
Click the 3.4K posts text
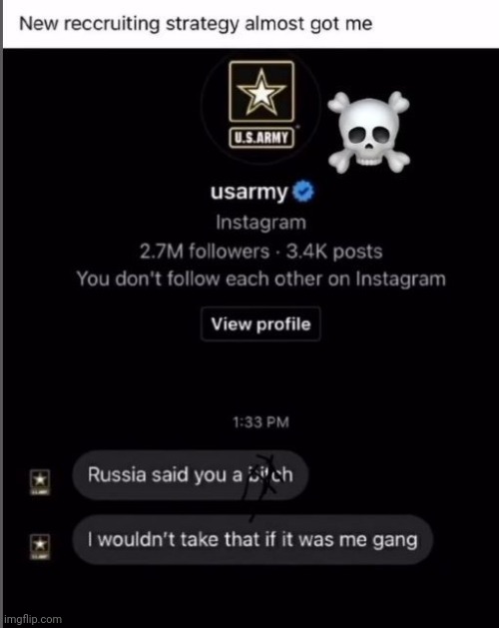coord(334,252)
